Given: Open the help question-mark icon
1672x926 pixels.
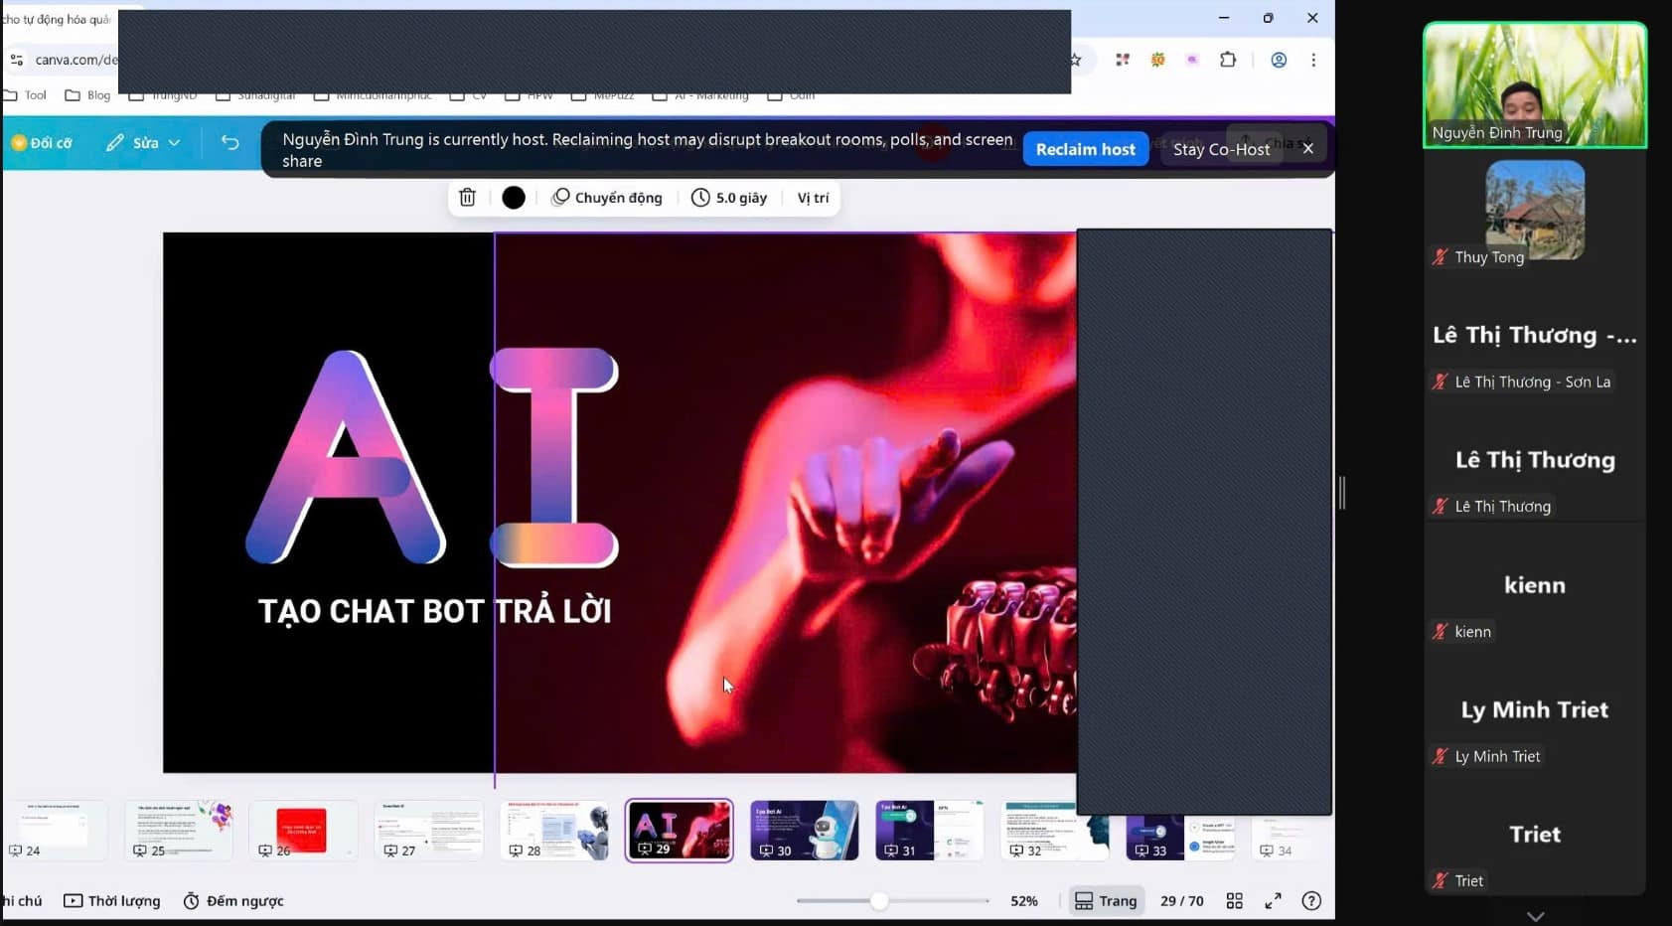Looking at the screenshot, I should [x=1311, y=900].
